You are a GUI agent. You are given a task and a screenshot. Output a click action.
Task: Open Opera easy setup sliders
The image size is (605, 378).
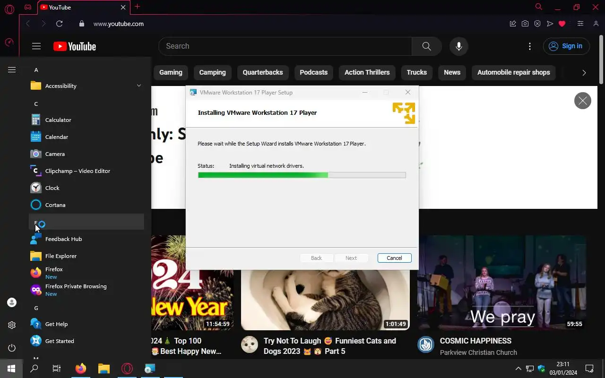click(580, 24)
